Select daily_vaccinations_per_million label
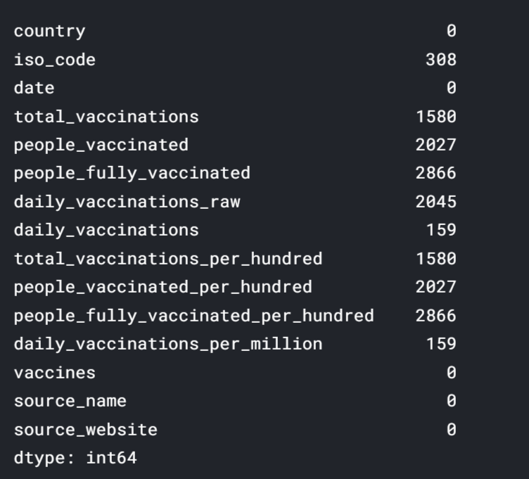The image size is (529, 479). [167, 344]
